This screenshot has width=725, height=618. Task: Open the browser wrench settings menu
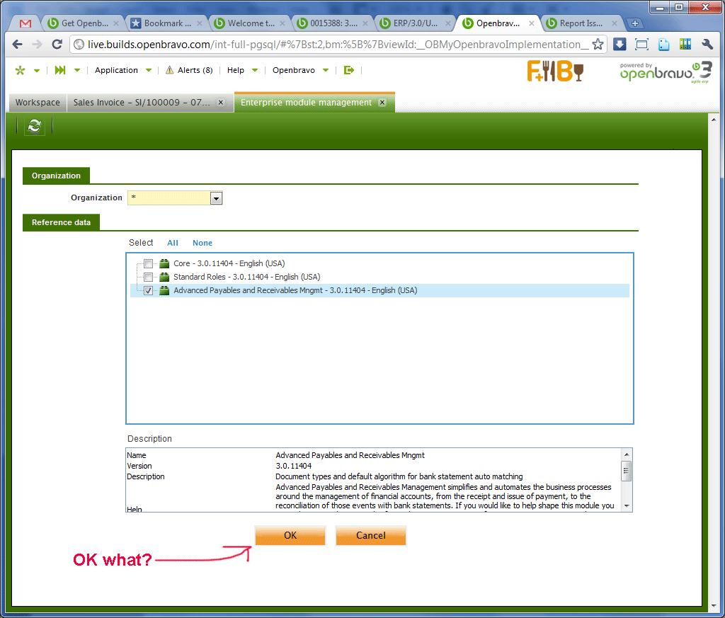(707, 45)
